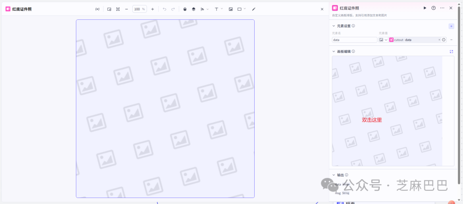This screenshot has width=463, height=204.
Task: Remove the cutout data reference with the small x
Action: (439, 40)
